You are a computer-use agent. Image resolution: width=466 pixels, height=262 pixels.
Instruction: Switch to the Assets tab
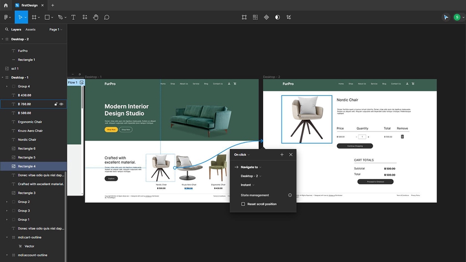(x=31, y=30)
